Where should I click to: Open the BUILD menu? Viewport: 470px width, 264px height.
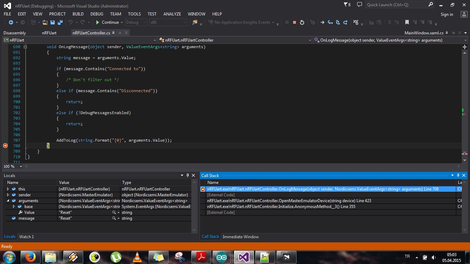click(x=78, y=14)
